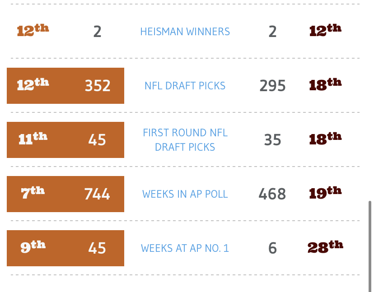Viewport: 374px width, 292px height.
Task: Click the orange 7th rank label
Action: [33, 193]
